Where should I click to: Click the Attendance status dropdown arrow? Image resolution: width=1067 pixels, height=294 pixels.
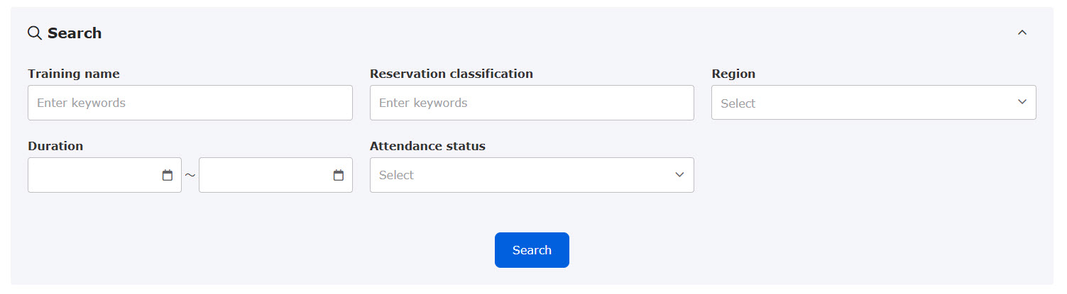tap(679, 174)
